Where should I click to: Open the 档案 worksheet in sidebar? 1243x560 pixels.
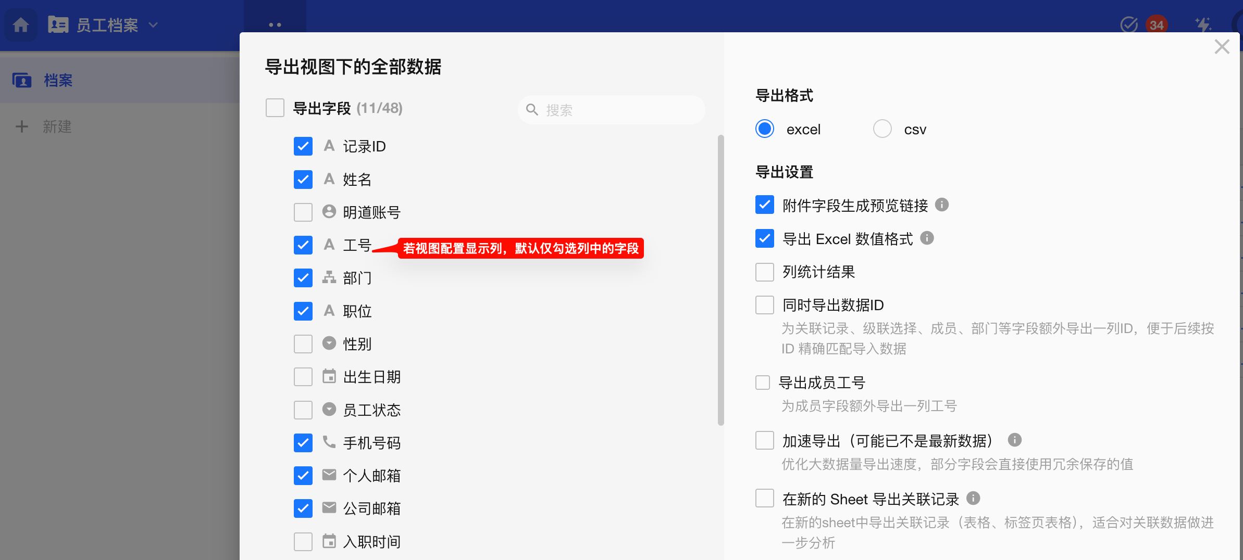(x=57, y=81)
